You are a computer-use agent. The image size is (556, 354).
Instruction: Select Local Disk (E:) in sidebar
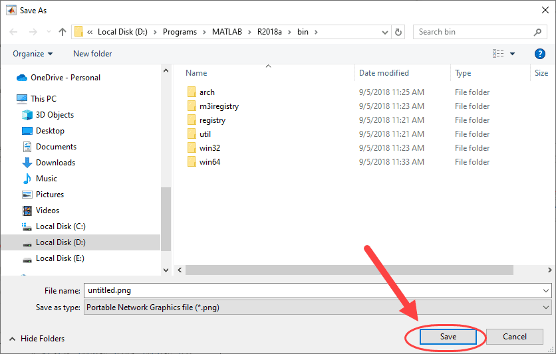[x=53, y=258]
